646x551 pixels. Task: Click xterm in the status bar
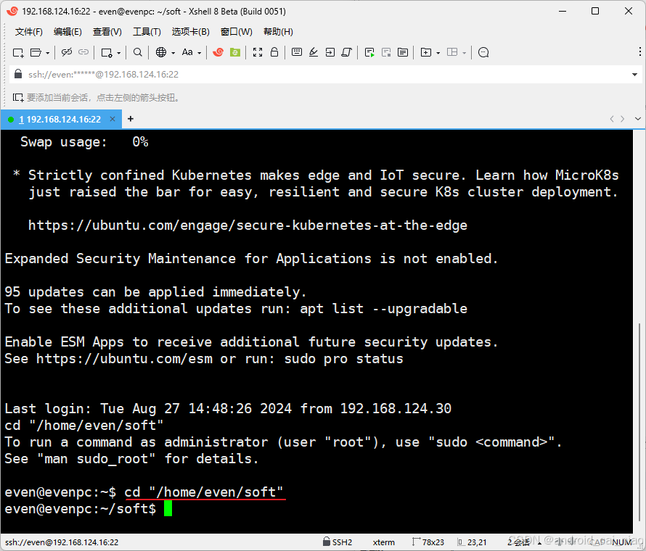click(x=383, y=542)
